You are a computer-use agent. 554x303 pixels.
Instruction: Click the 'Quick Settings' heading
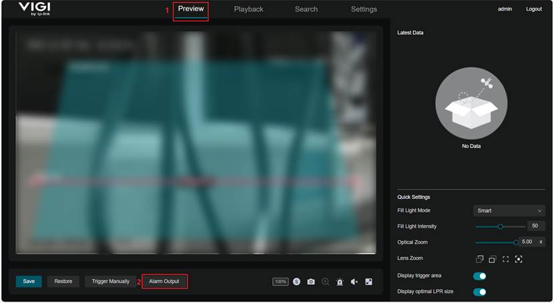[x=414, y=197]
